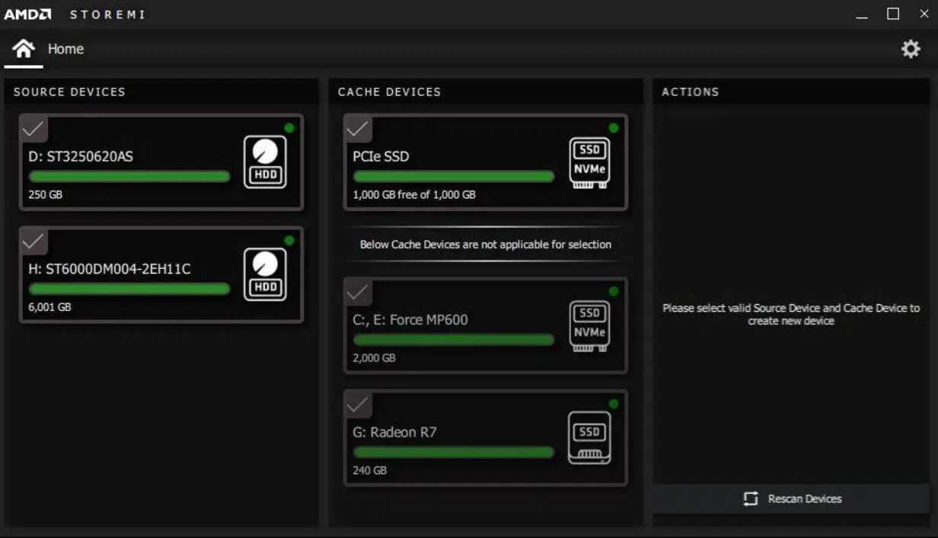938x538 pixels.
Task: Click HDD icon on H: ST6000DM004-2EH11C card
Action: 265,274
